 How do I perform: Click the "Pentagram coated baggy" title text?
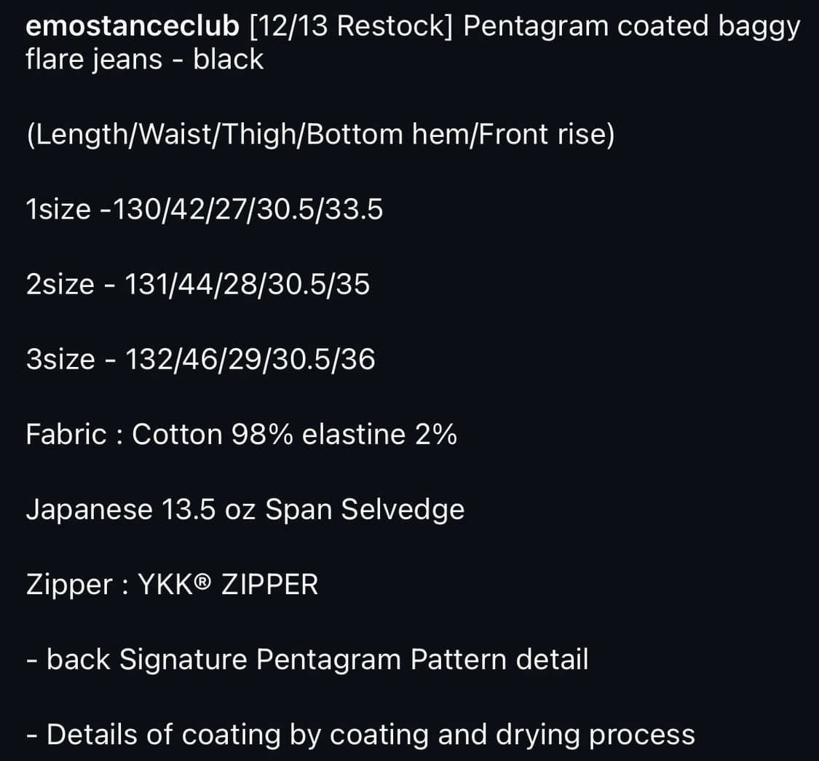(631, 27)
